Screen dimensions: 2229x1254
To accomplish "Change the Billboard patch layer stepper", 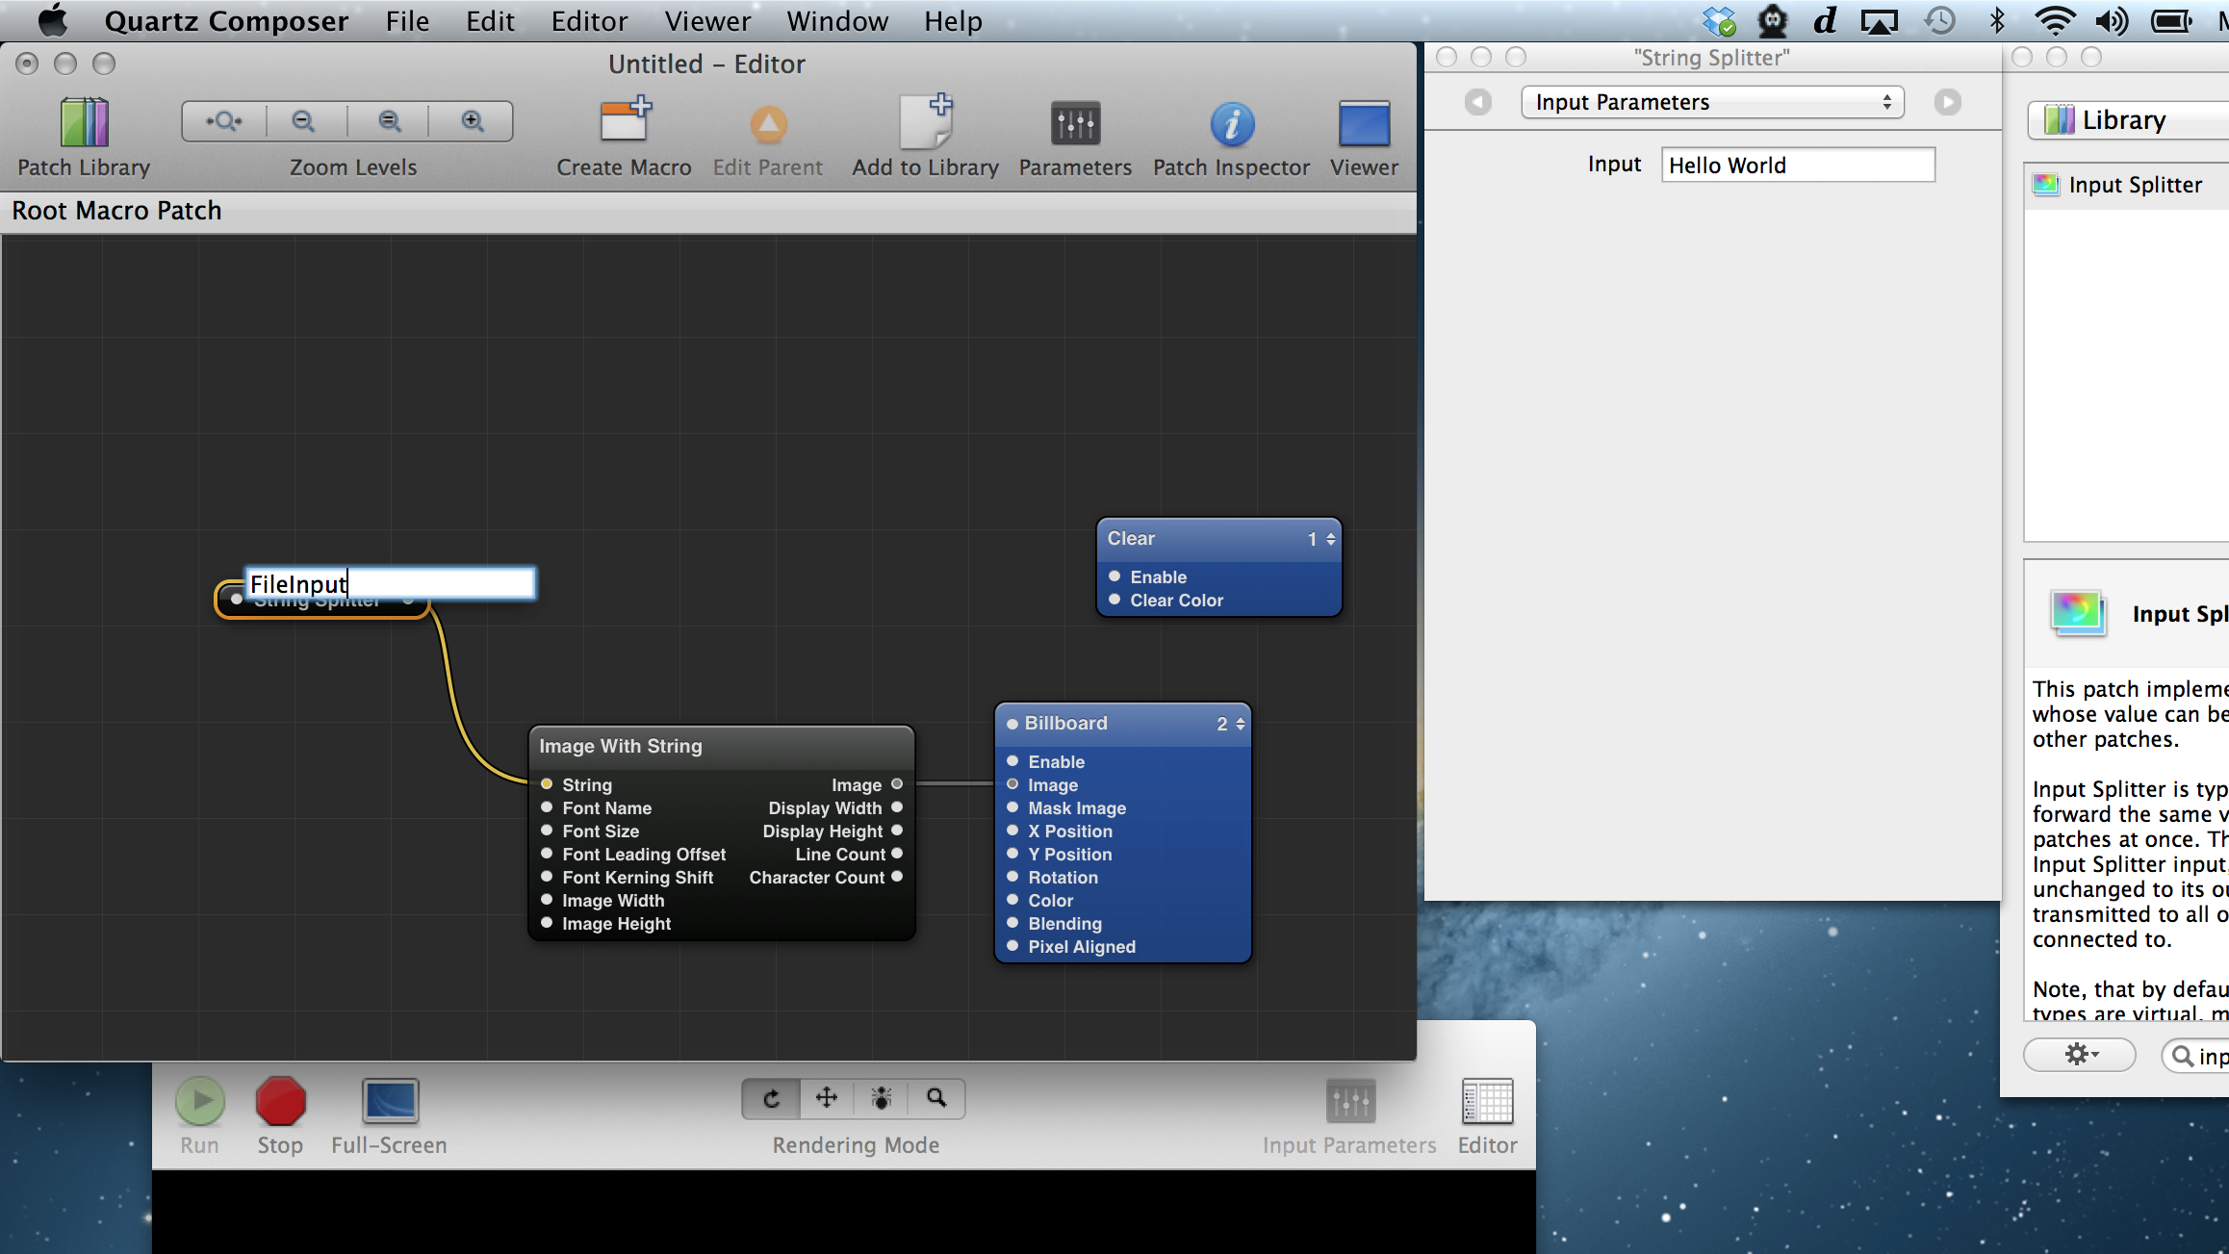I will coord(1241,724).
